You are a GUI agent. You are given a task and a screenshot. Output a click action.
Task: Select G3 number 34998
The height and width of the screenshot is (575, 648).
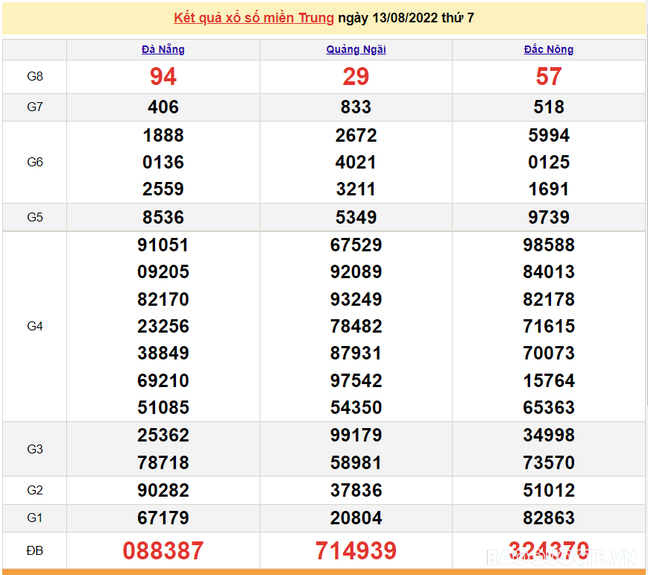coord(548,436)
